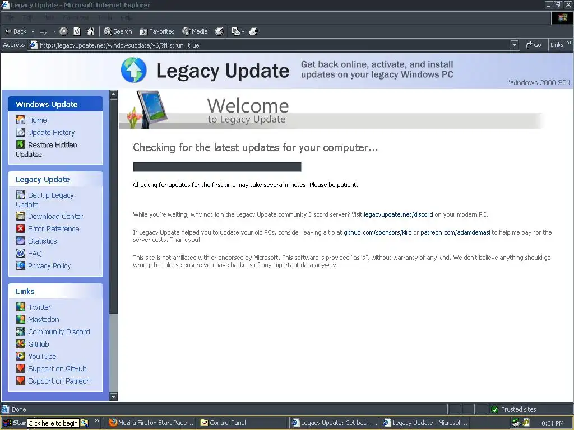Open the Privacy Policy link

coord(49,266)
